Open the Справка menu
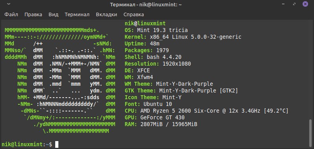Image resolution: width=314 pixels, height=149 pixels. point(134,15)
